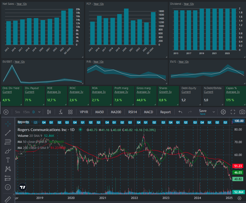
Task: Select the brush drawing tool
Action: [8, 151]
